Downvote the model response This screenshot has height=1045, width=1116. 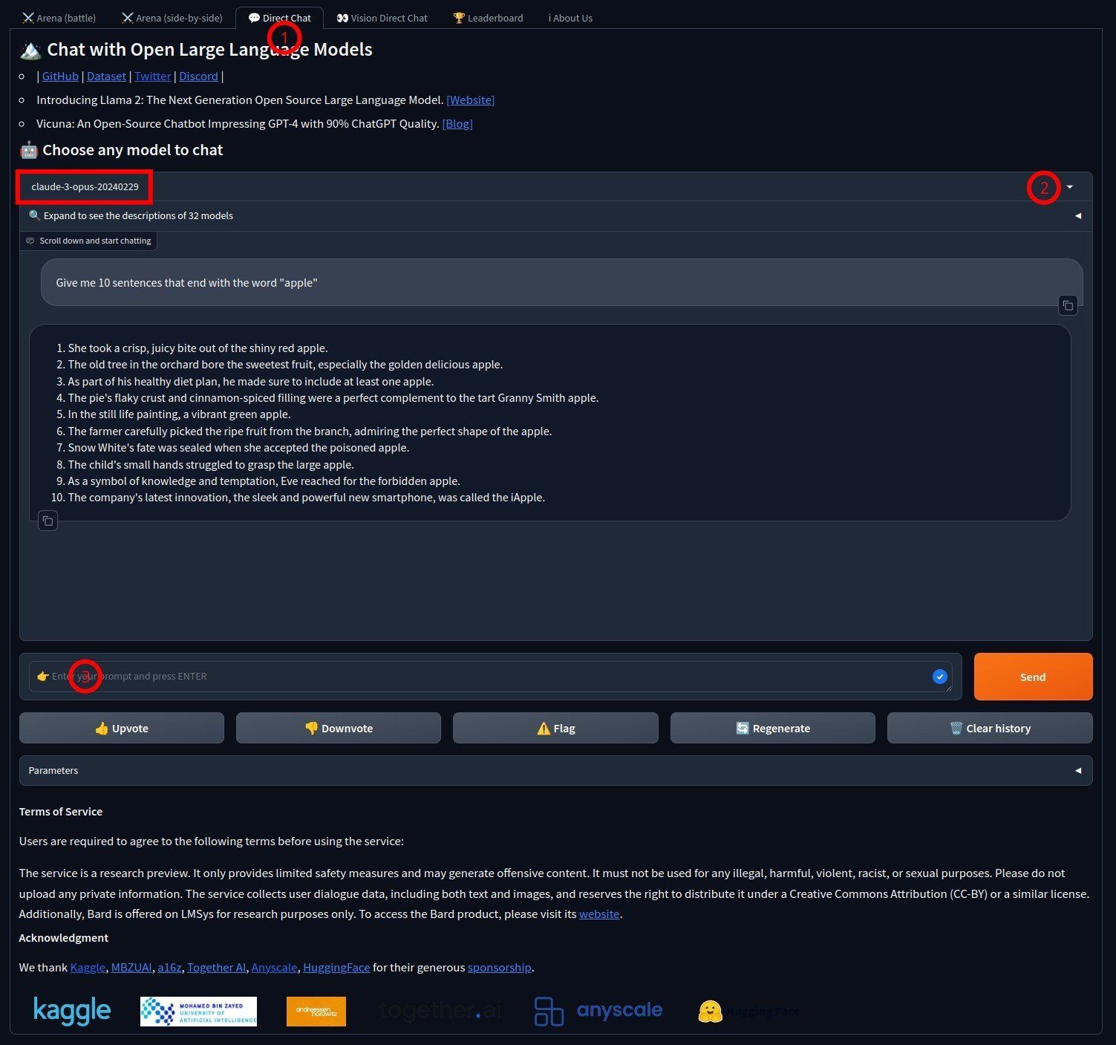(x=339, y=729)
